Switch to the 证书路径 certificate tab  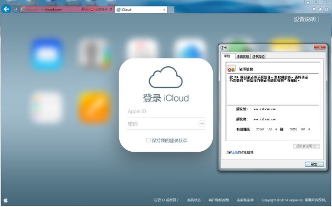point(258,56)
